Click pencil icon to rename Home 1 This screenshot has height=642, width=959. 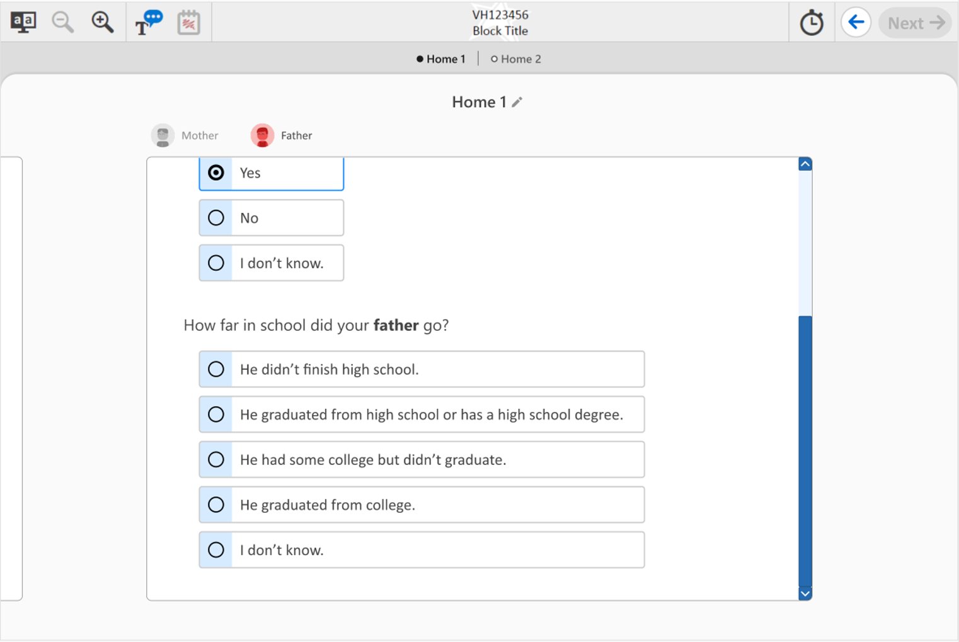(x=517, y=102)
